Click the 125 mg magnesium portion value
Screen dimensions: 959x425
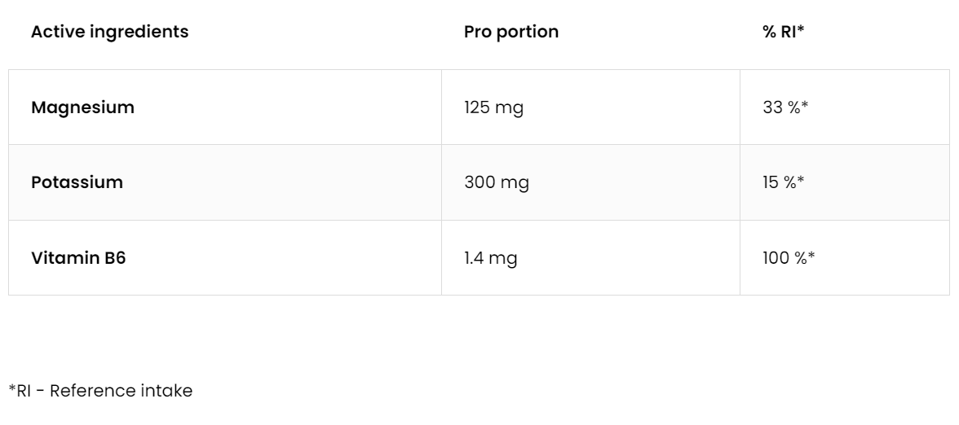[493, 107]
